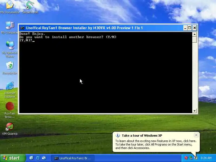Select the Recycle Bin desktop icon
The image size is (216, 162).
tap(10, 68)
